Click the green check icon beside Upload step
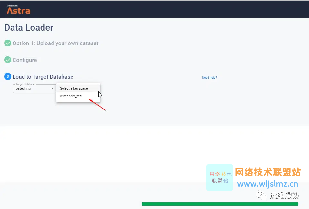Image resolution: width=309 pixels, height=209 pixels. [8, 43]
